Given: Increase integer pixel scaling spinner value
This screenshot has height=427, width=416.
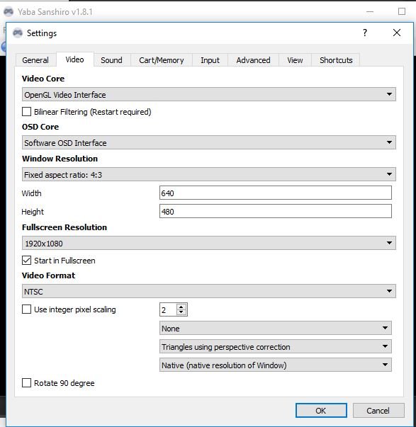Looking at the screenshot, I should pyautogui.click(x=181, y=307).
